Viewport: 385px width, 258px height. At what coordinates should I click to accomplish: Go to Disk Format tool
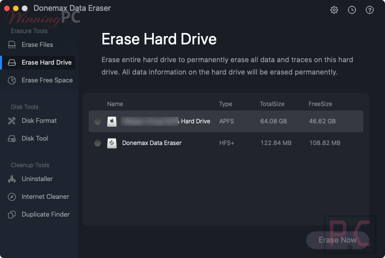[39, 121]
